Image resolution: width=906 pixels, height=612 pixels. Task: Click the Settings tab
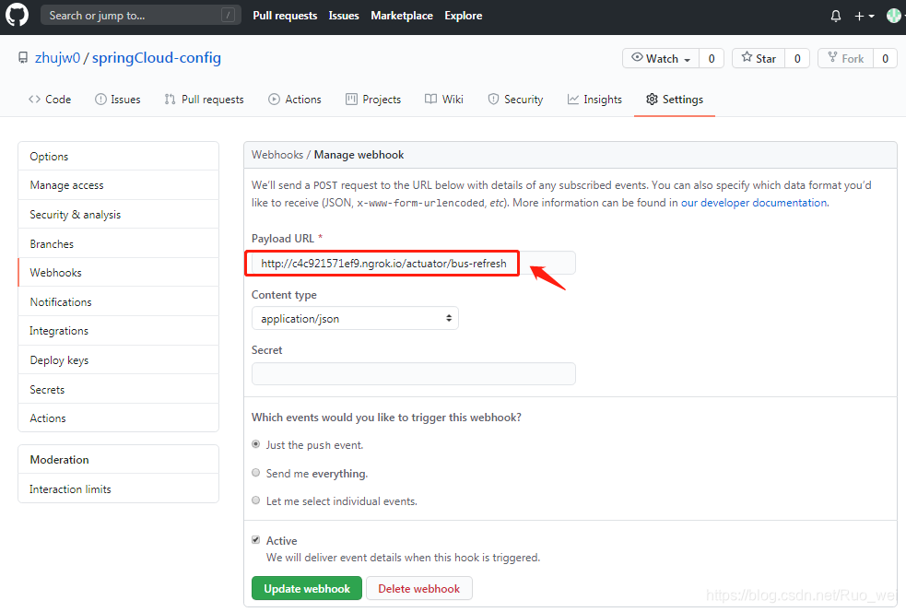coord(675,100)
